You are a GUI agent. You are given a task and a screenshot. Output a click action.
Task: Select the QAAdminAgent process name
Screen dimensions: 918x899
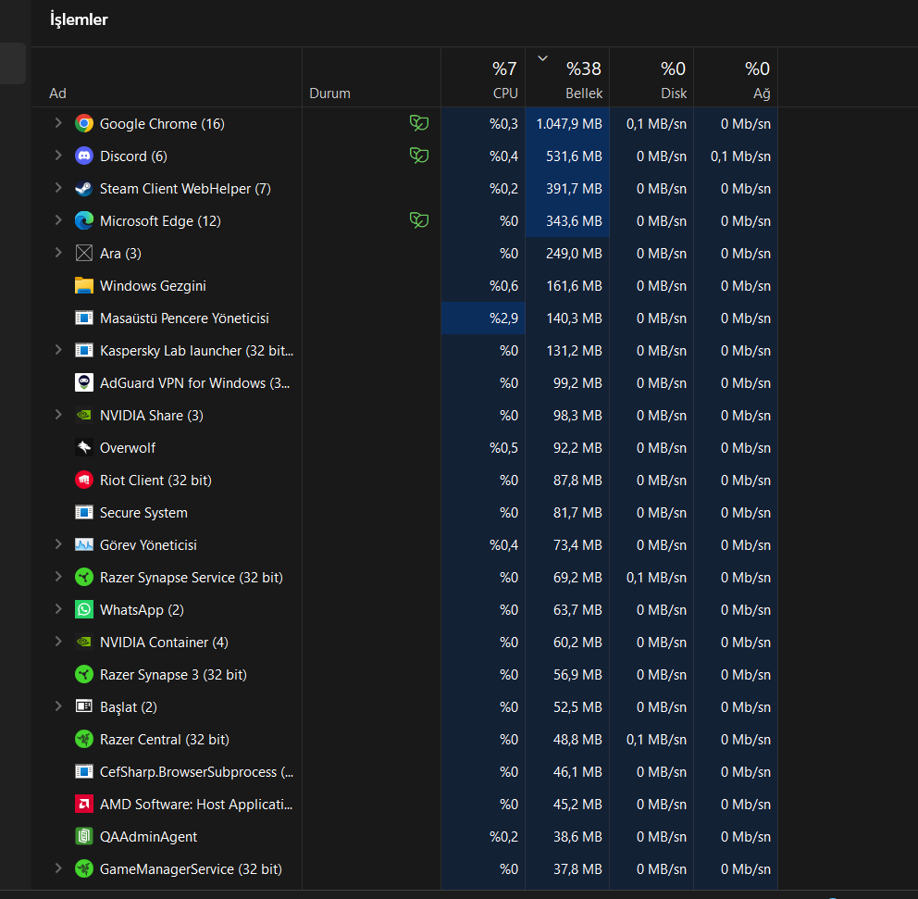tap(148, 837)
